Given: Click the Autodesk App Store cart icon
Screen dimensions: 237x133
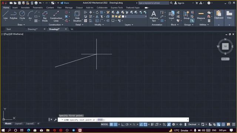Looking at the screenshot, I should click(x=197, y=3).
